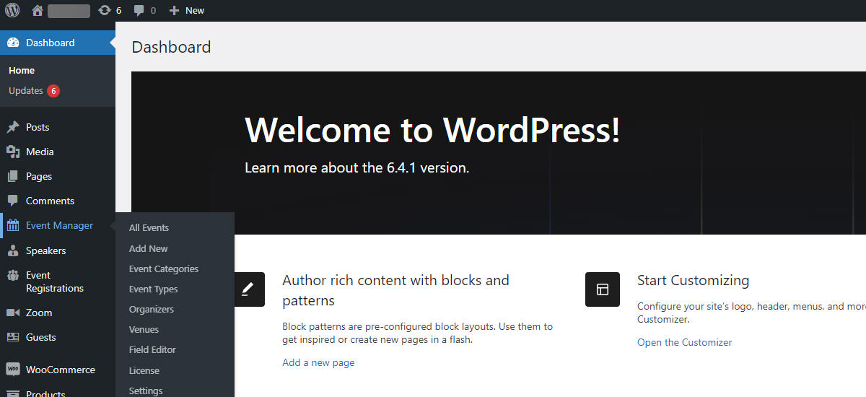
Task: Open Venues in flyout menu
Action: point(144,329)
